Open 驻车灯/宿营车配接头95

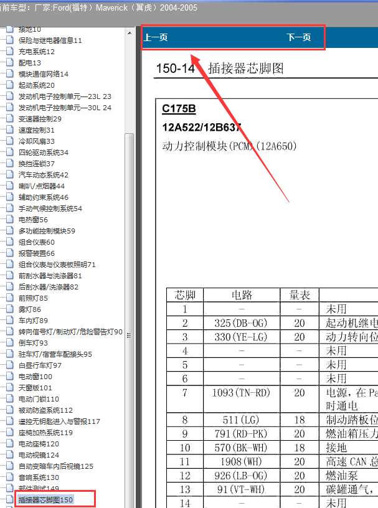click(x=55, y=354)
